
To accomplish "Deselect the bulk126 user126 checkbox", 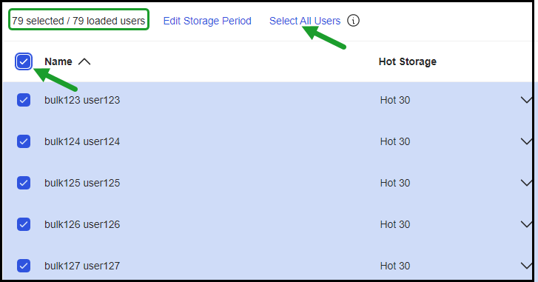I will pyautogui.click(x=24, y=224).
